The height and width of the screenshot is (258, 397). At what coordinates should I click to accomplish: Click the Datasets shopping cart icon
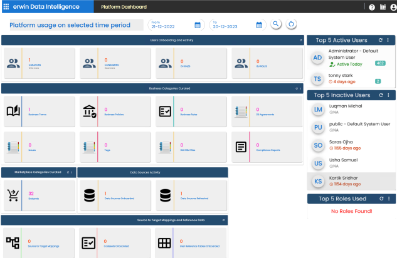(x=13, y=195)
